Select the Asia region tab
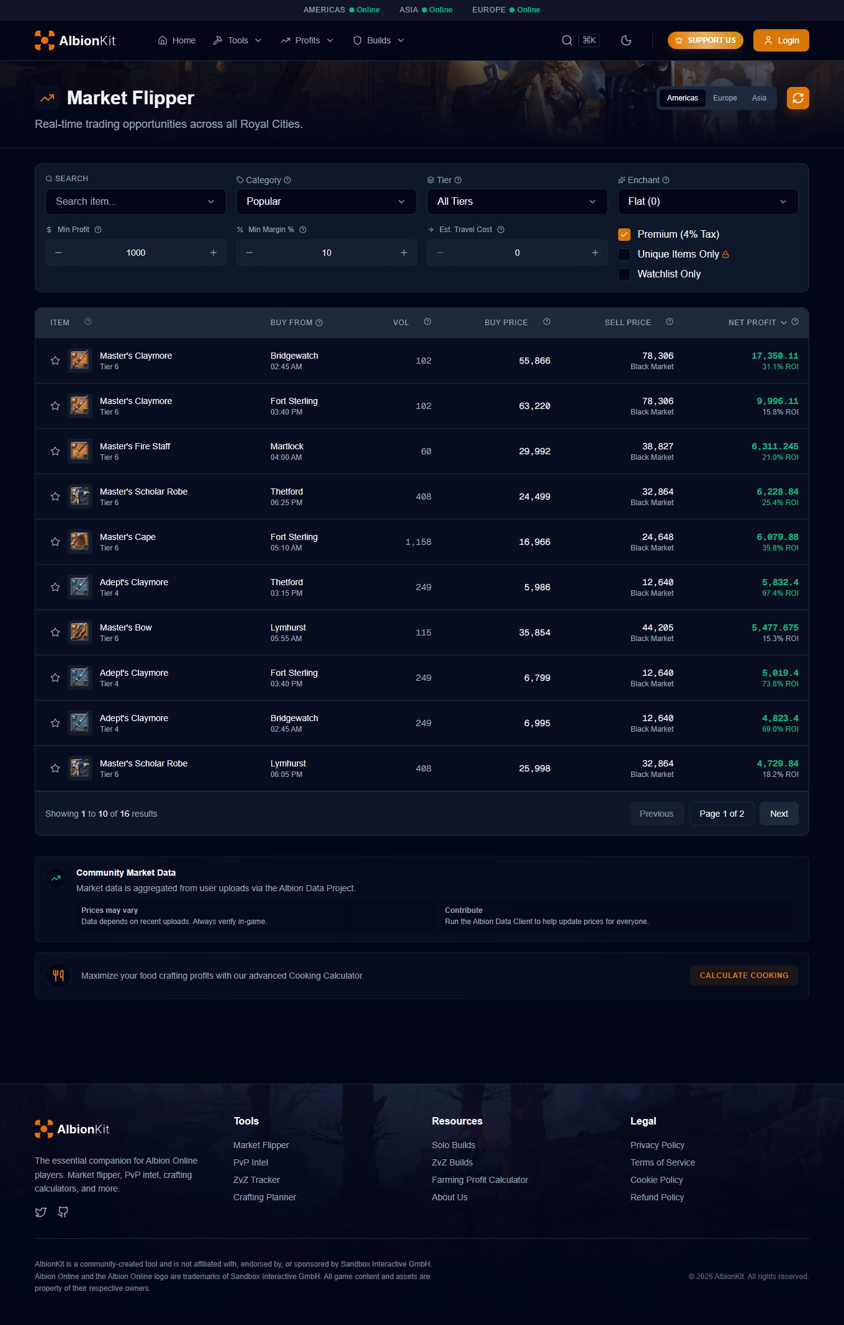This screenshot has height=1325, width=844. (759, 98)
